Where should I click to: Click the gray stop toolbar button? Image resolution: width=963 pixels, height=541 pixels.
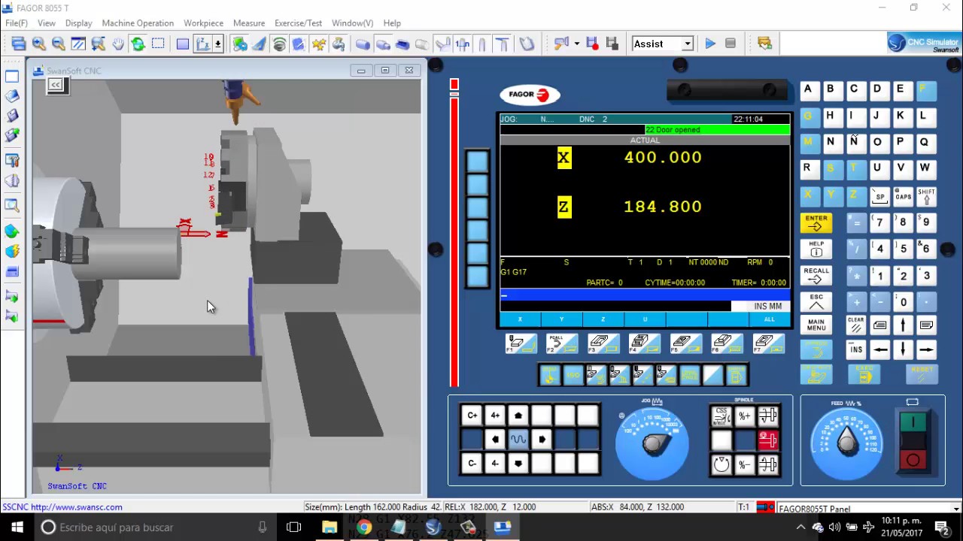[731, 44]
